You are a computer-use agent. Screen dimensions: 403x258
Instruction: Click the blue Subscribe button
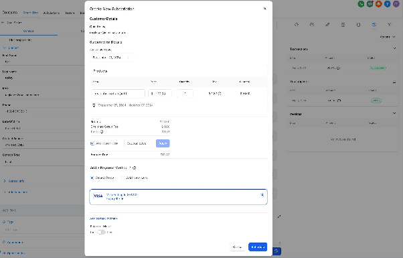pyautogui.click(x=258, y=247)
